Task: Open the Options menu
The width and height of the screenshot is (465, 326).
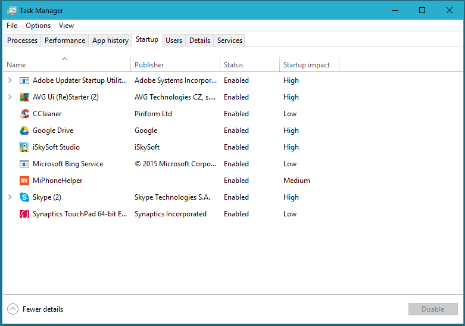Action: point(38,26)
